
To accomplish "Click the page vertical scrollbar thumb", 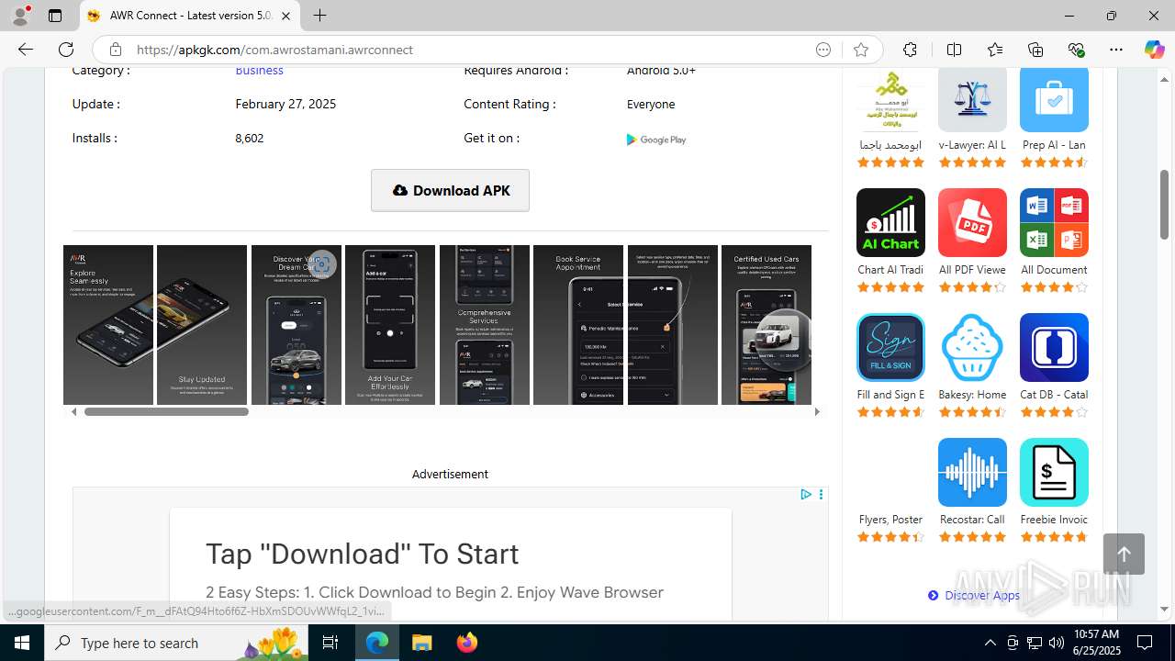I will (1165, 204).
